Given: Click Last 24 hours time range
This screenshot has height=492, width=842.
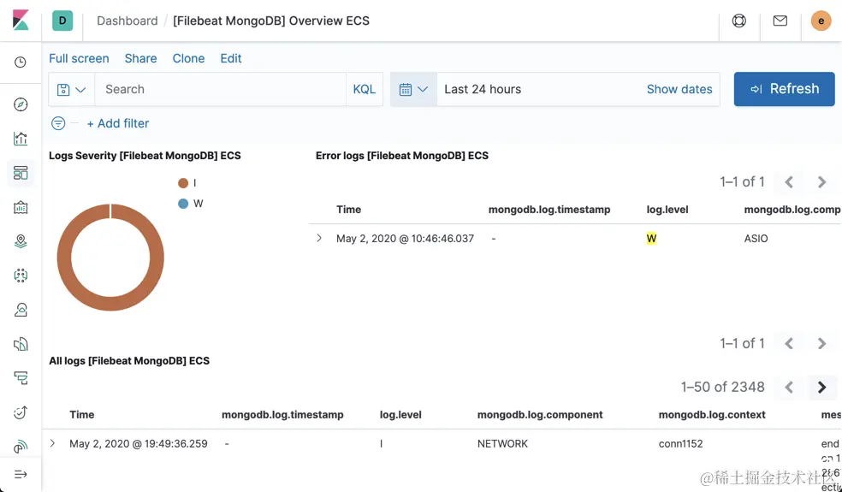Looking at the screenshot, I should point(483,89).
